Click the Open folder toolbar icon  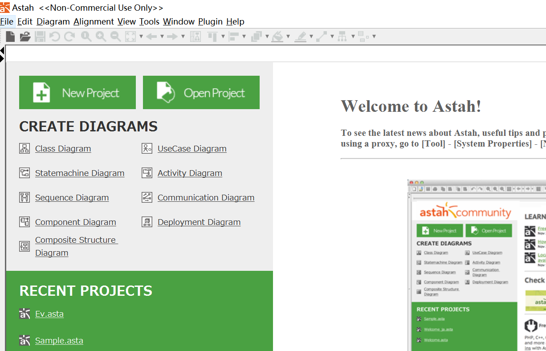[25, 37]
